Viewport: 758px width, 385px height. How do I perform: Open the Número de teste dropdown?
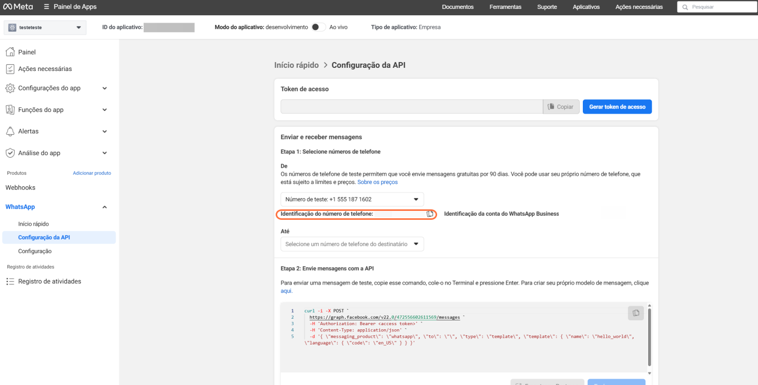click(352, 199)
